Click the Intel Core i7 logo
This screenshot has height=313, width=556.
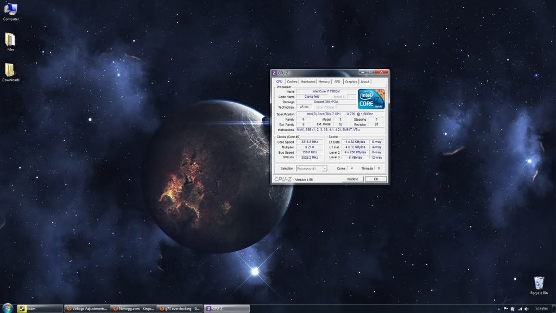pos(371,99)
